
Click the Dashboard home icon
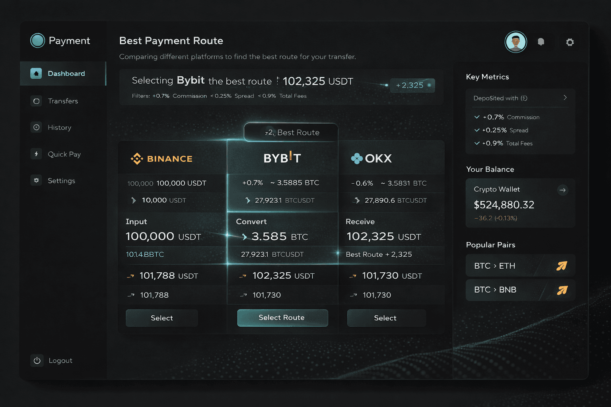coord(36,73)
